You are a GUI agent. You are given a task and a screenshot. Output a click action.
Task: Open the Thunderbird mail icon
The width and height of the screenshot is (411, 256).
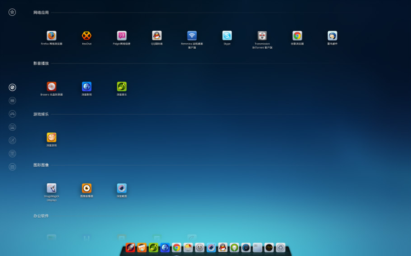[333, 36]
